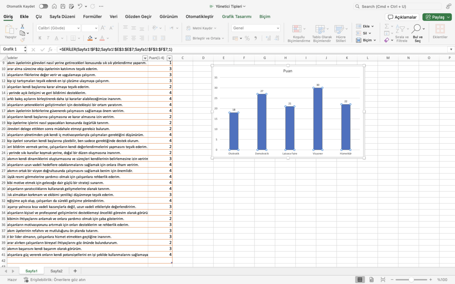Click the Copy icon
The image size is (455, 284).
[22, 33]
